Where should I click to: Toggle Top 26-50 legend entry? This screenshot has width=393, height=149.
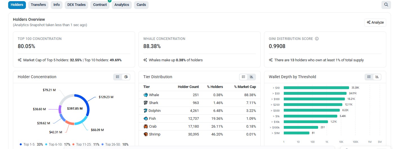coord(115,144)
